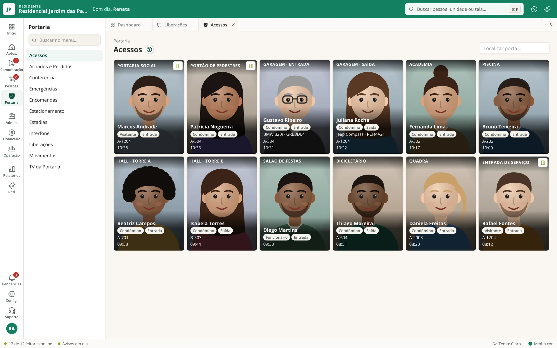Open Beatriz Campos's Hall Torre A card
Viewport: 557px width, 348px height.
pos(149,204)
